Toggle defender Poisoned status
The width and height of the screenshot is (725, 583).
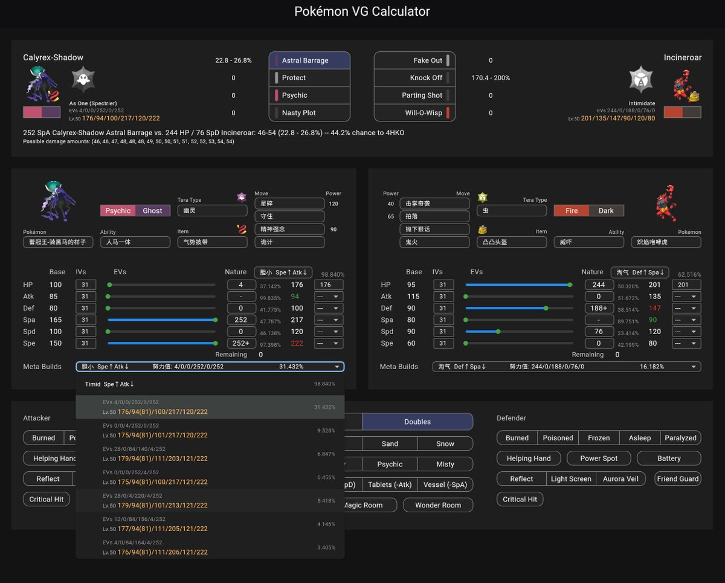[x=558, y=438]
